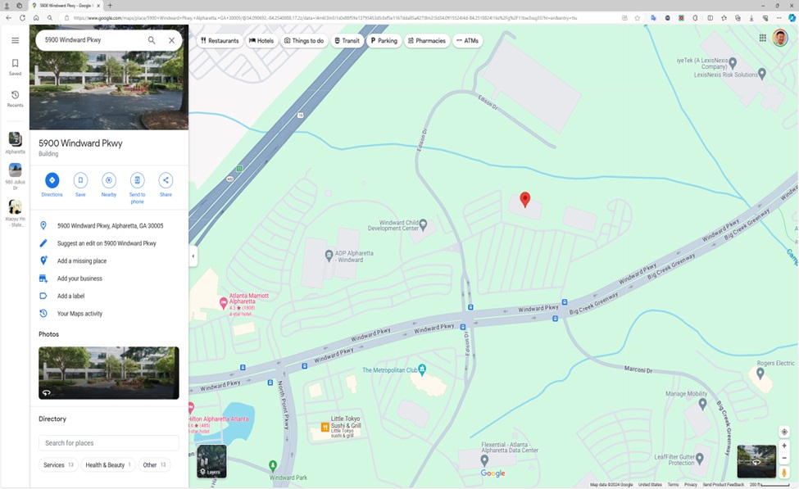This screenshot has width=799, height=489.
Task: Open the Google apps grid icon
Action: coord(763,38)
